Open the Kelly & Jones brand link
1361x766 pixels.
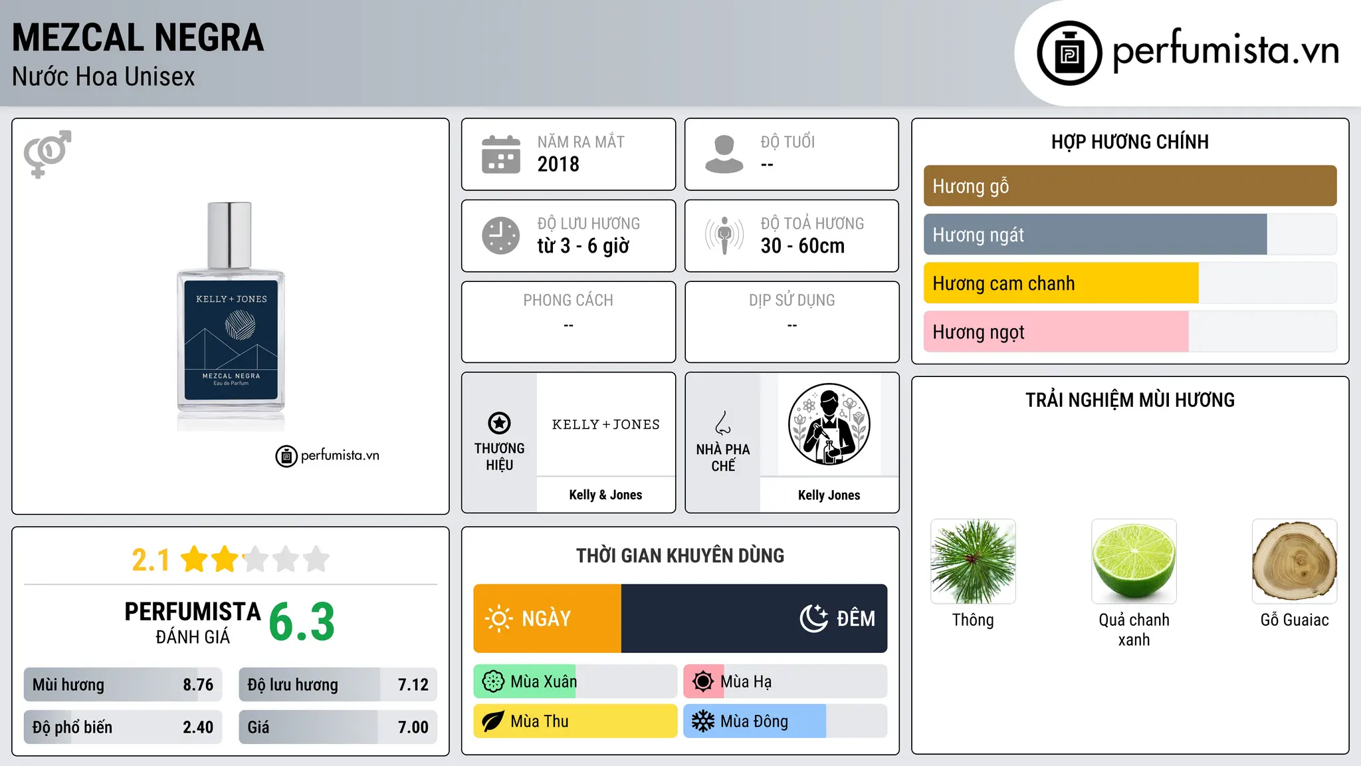point(606,495)
